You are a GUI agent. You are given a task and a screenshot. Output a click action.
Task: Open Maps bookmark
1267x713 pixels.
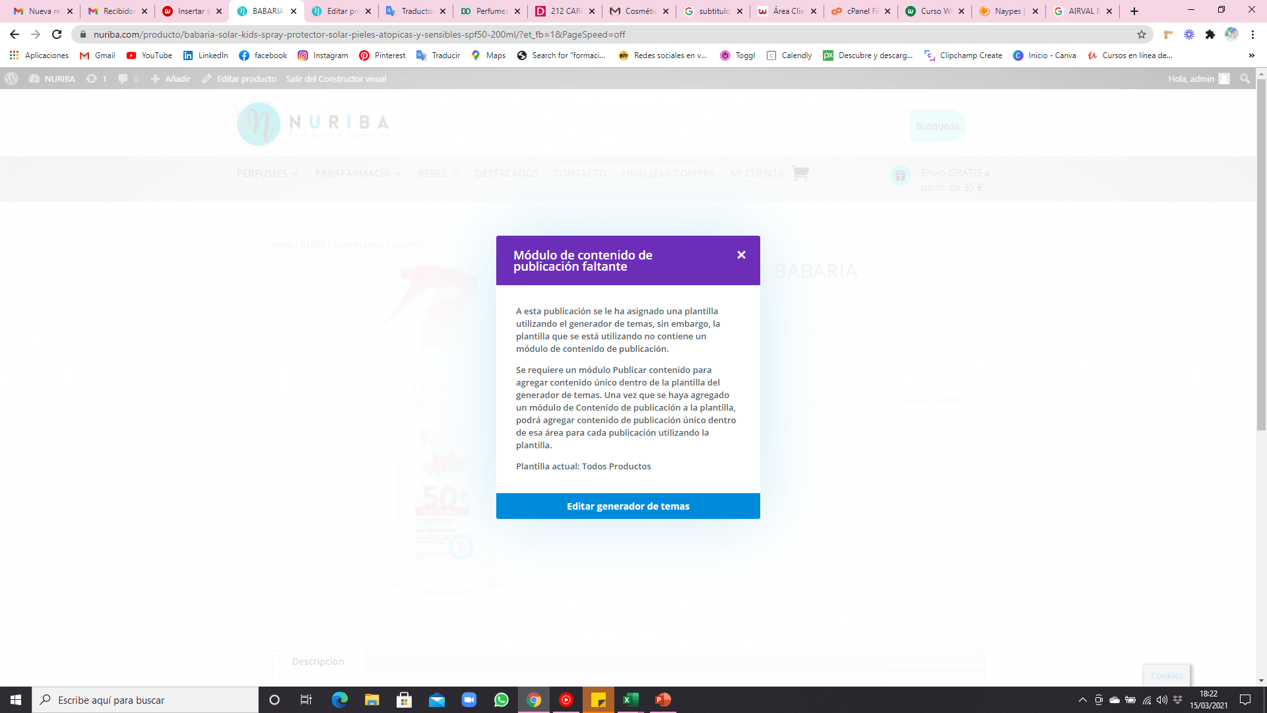pos(488,55)
